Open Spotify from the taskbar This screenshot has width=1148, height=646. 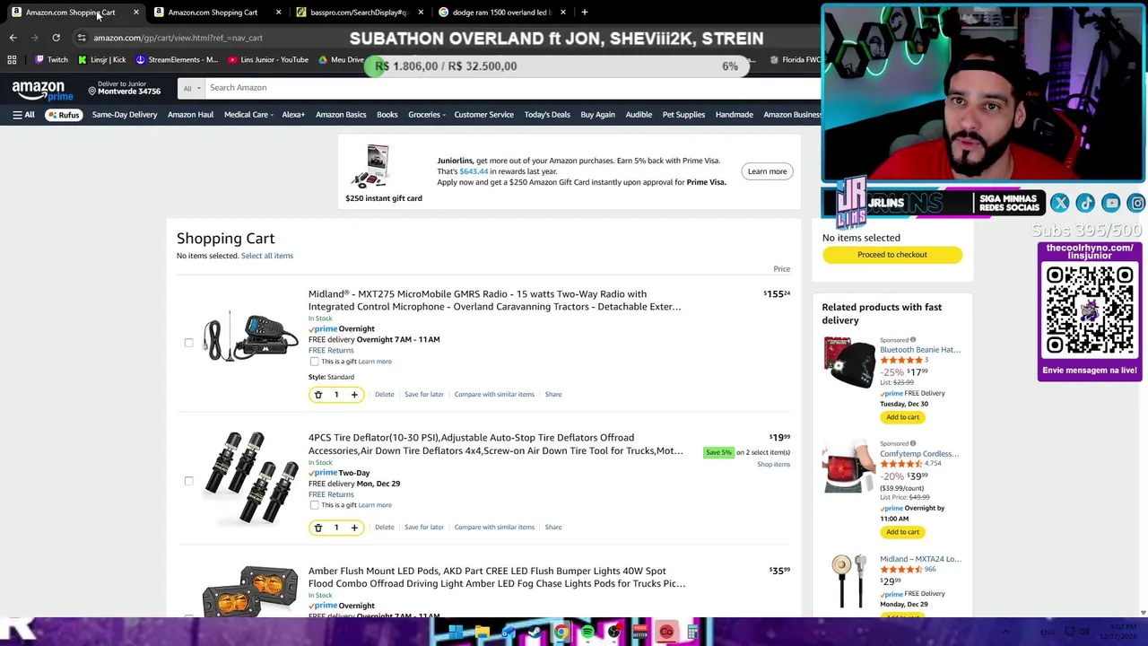(x=587, y=633)
